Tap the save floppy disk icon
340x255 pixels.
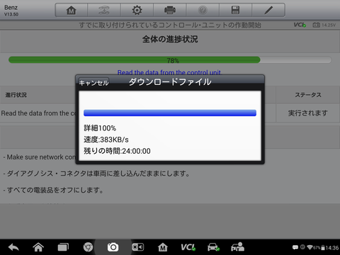[x=235, y=10]
